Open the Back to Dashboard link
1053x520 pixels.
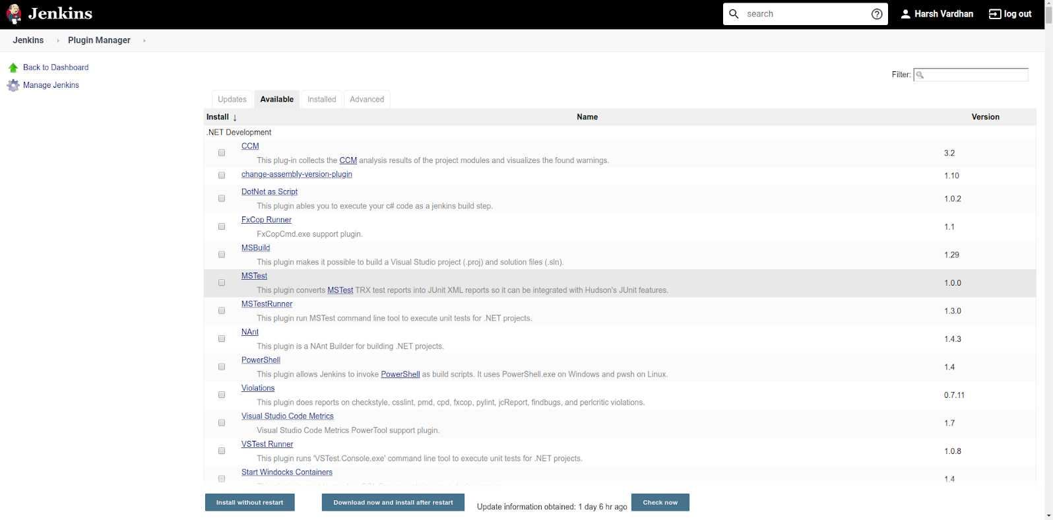[x=55, y=67]
